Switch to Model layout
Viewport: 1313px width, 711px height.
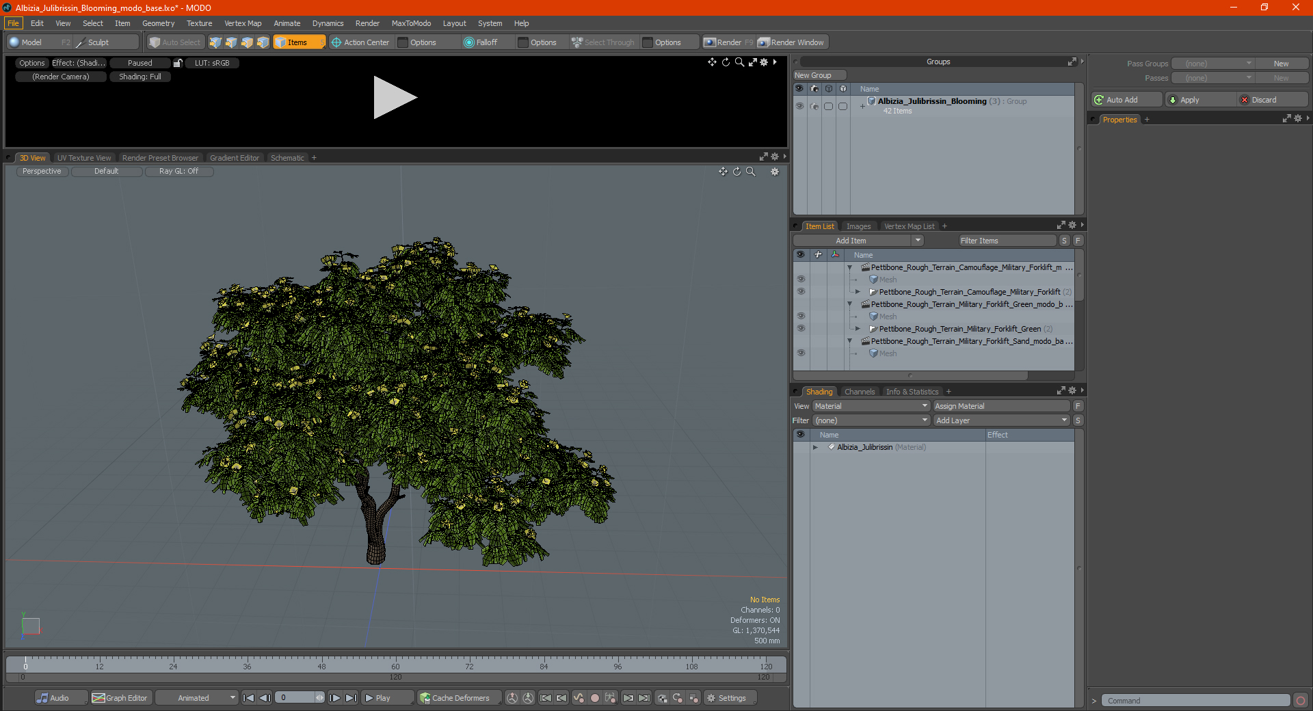point(40,42)
